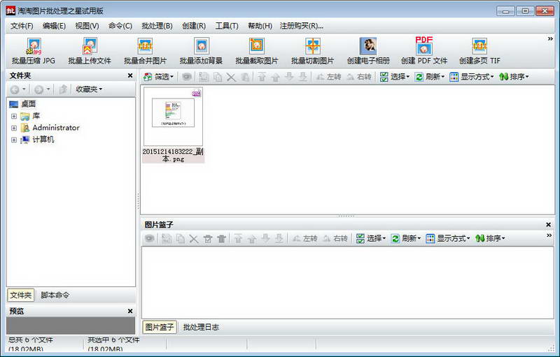Launch 批量合并图片 from the toolbar
The height and width of the screenshot is (357, 560).
[x=145, y=51]
